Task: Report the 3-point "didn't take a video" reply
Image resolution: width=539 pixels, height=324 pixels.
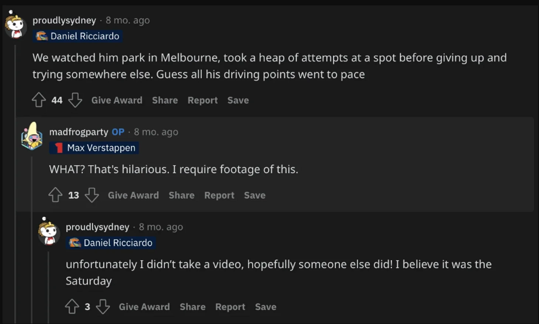Action: click(230, 307)
